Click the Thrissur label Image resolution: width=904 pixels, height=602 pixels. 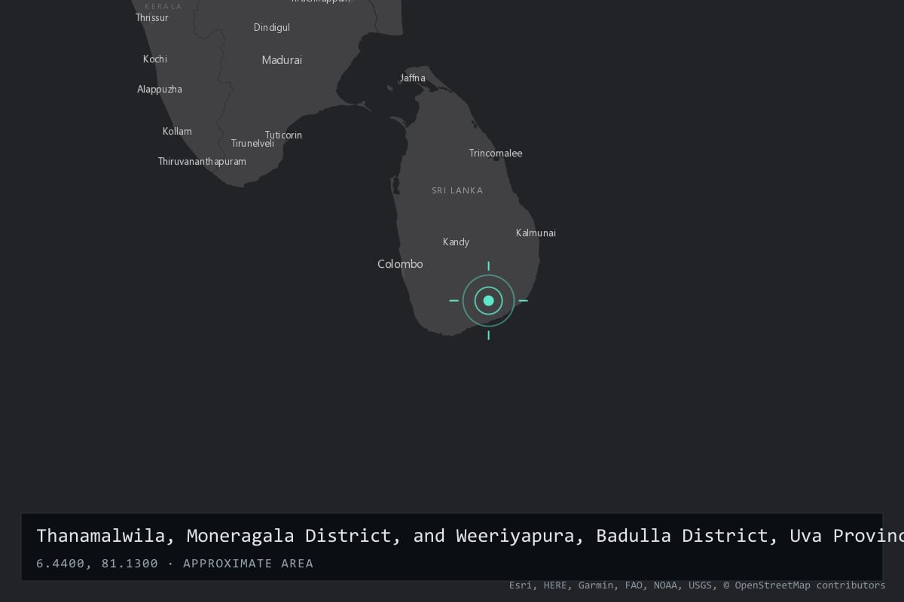tap(152, 17)
